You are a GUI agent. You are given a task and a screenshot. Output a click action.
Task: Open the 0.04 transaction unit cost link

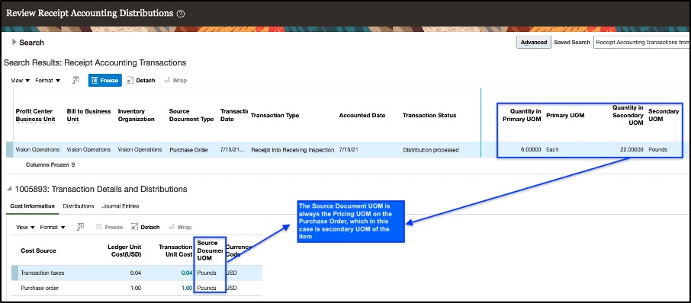[x=187, y=273]
